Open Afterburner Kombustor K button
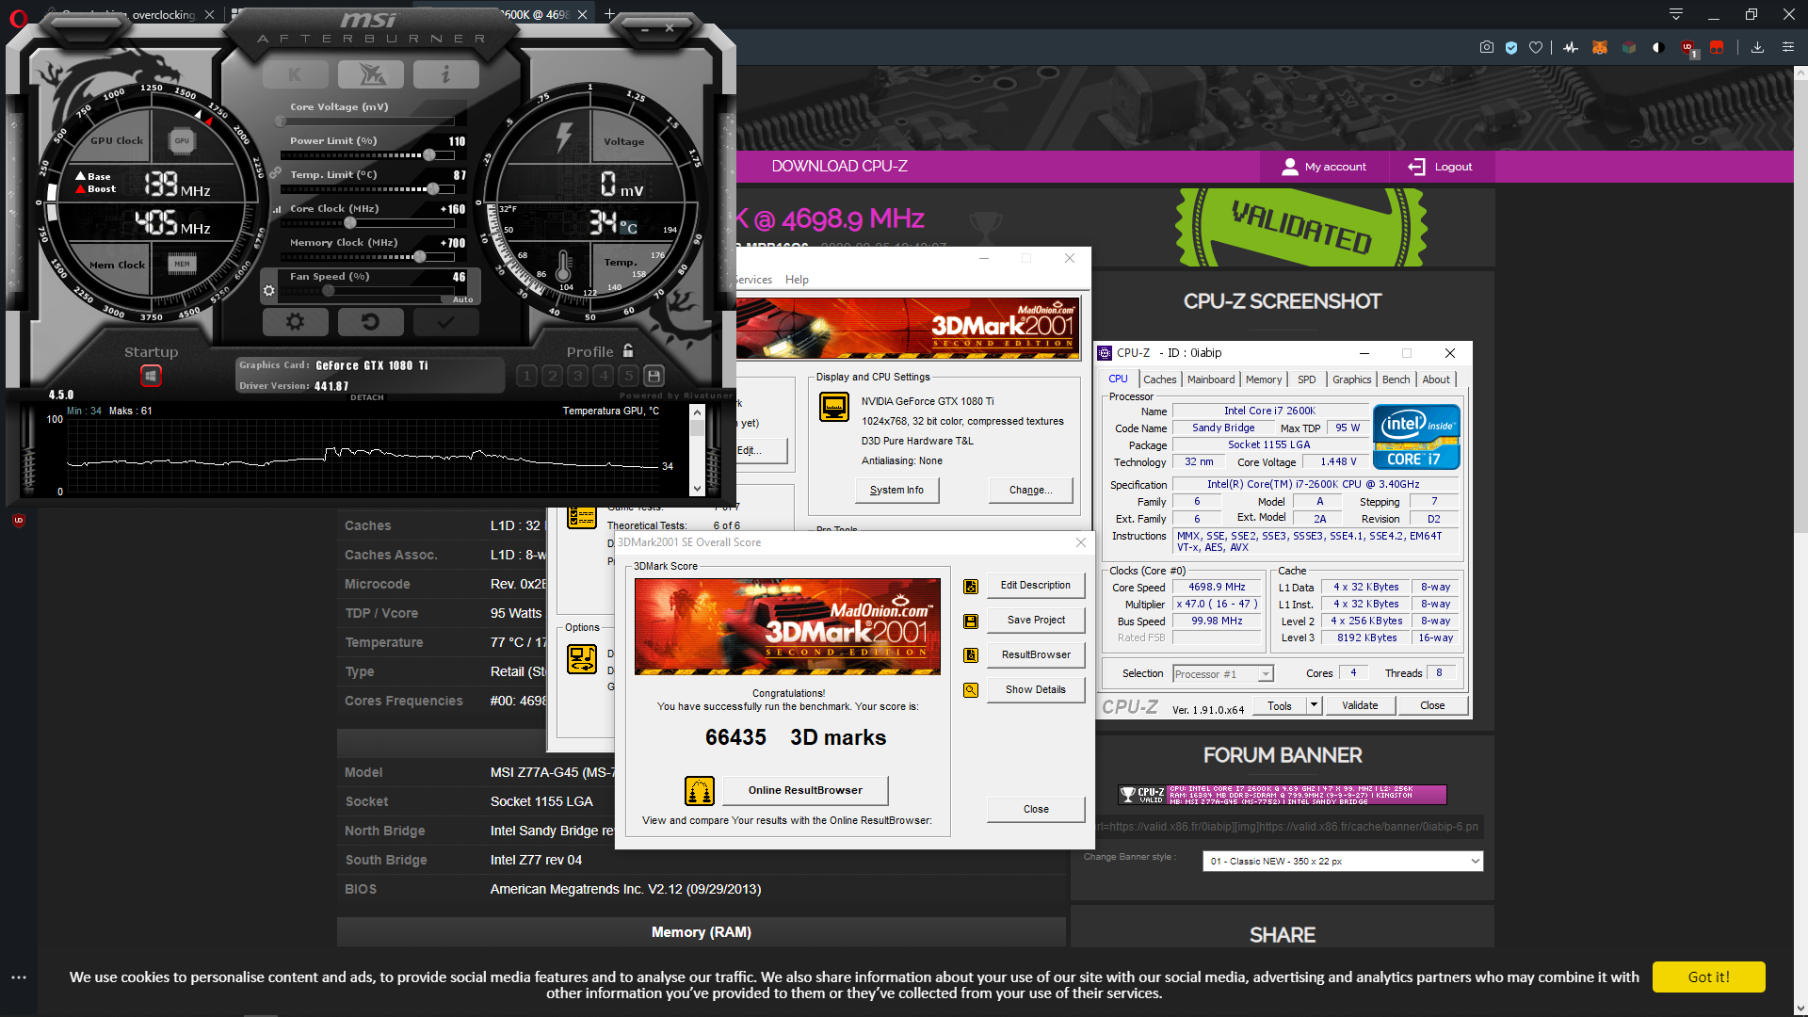The height and width of the screenshot is (1017, 1808). (295, 73)
